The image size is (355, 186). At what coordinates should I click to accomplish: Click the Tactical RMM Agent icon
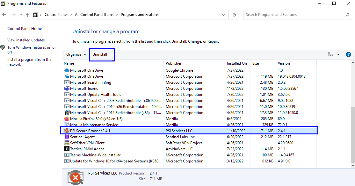tap(67, 148)
